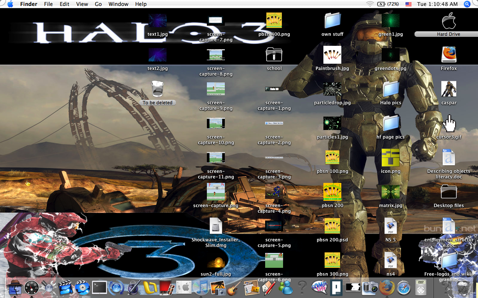The width and height of the screenshot is (478, 298).
Task: Select screen-capture-1.png file
Action: [274, 89]
